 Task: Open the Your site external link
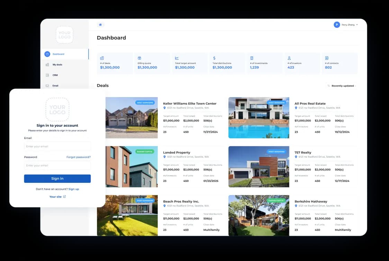point(57,197)
